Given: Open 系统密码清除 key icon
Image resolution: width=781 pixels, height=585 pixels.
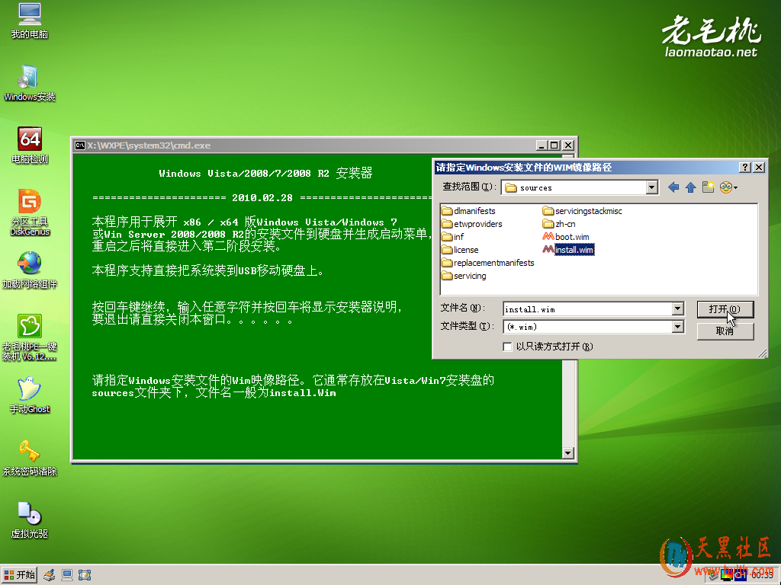Looking at the screenshot, I should (x=29, y=452).
